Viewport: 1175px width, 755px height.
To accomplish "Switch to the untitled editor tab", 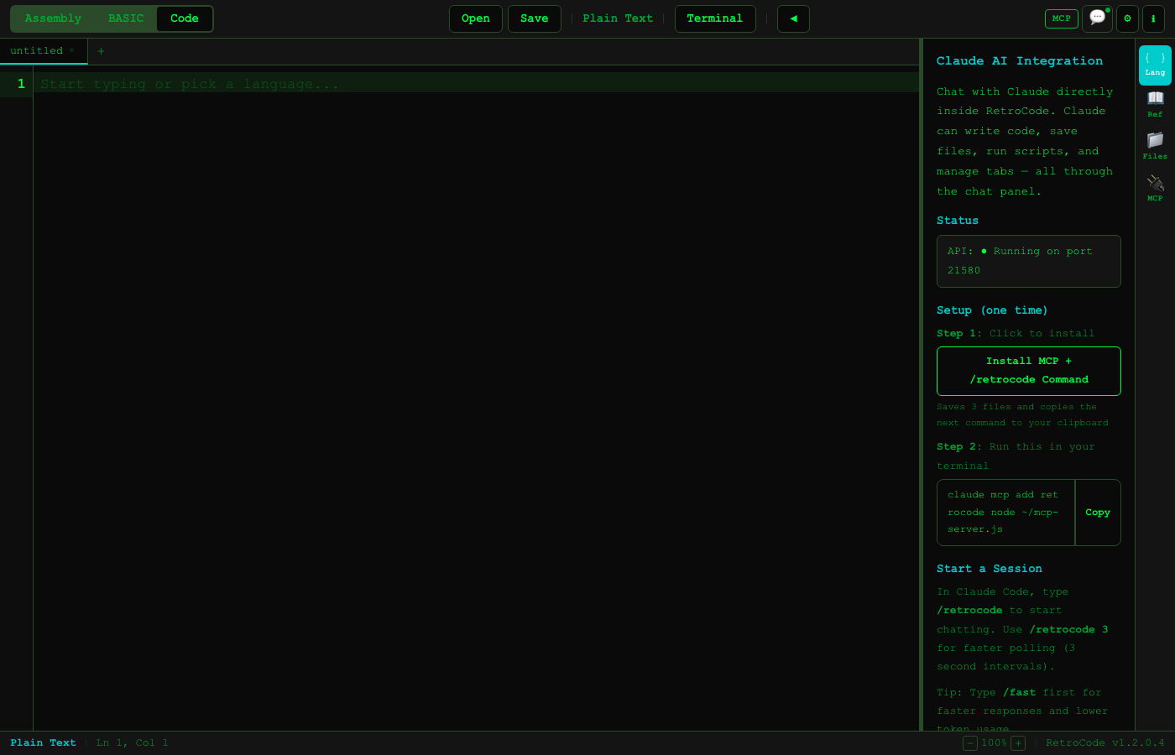I will tap(36, 50).
